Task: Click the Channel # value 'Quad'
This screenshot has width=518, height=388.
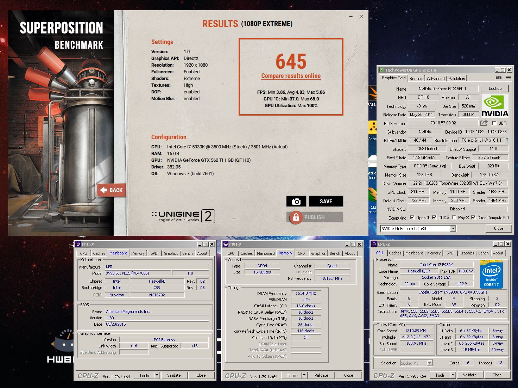Action: (x=332, y=266)
